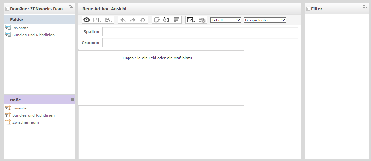Open the save options dropdown
The height and width of the screenshot is (161, 371).
[x=97, y=20]
